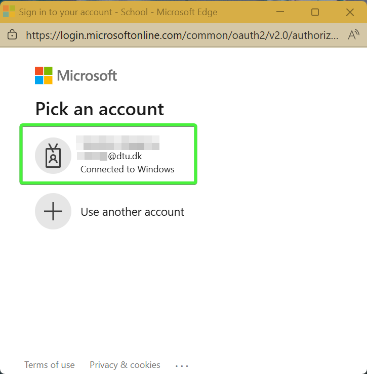The image size is (367, 374).
Task: Open the Privacy & cookies link
Action: click(125, 365)
